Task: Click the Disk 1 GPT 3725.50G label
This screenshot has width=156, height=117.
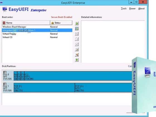Action: pos(7,88)
